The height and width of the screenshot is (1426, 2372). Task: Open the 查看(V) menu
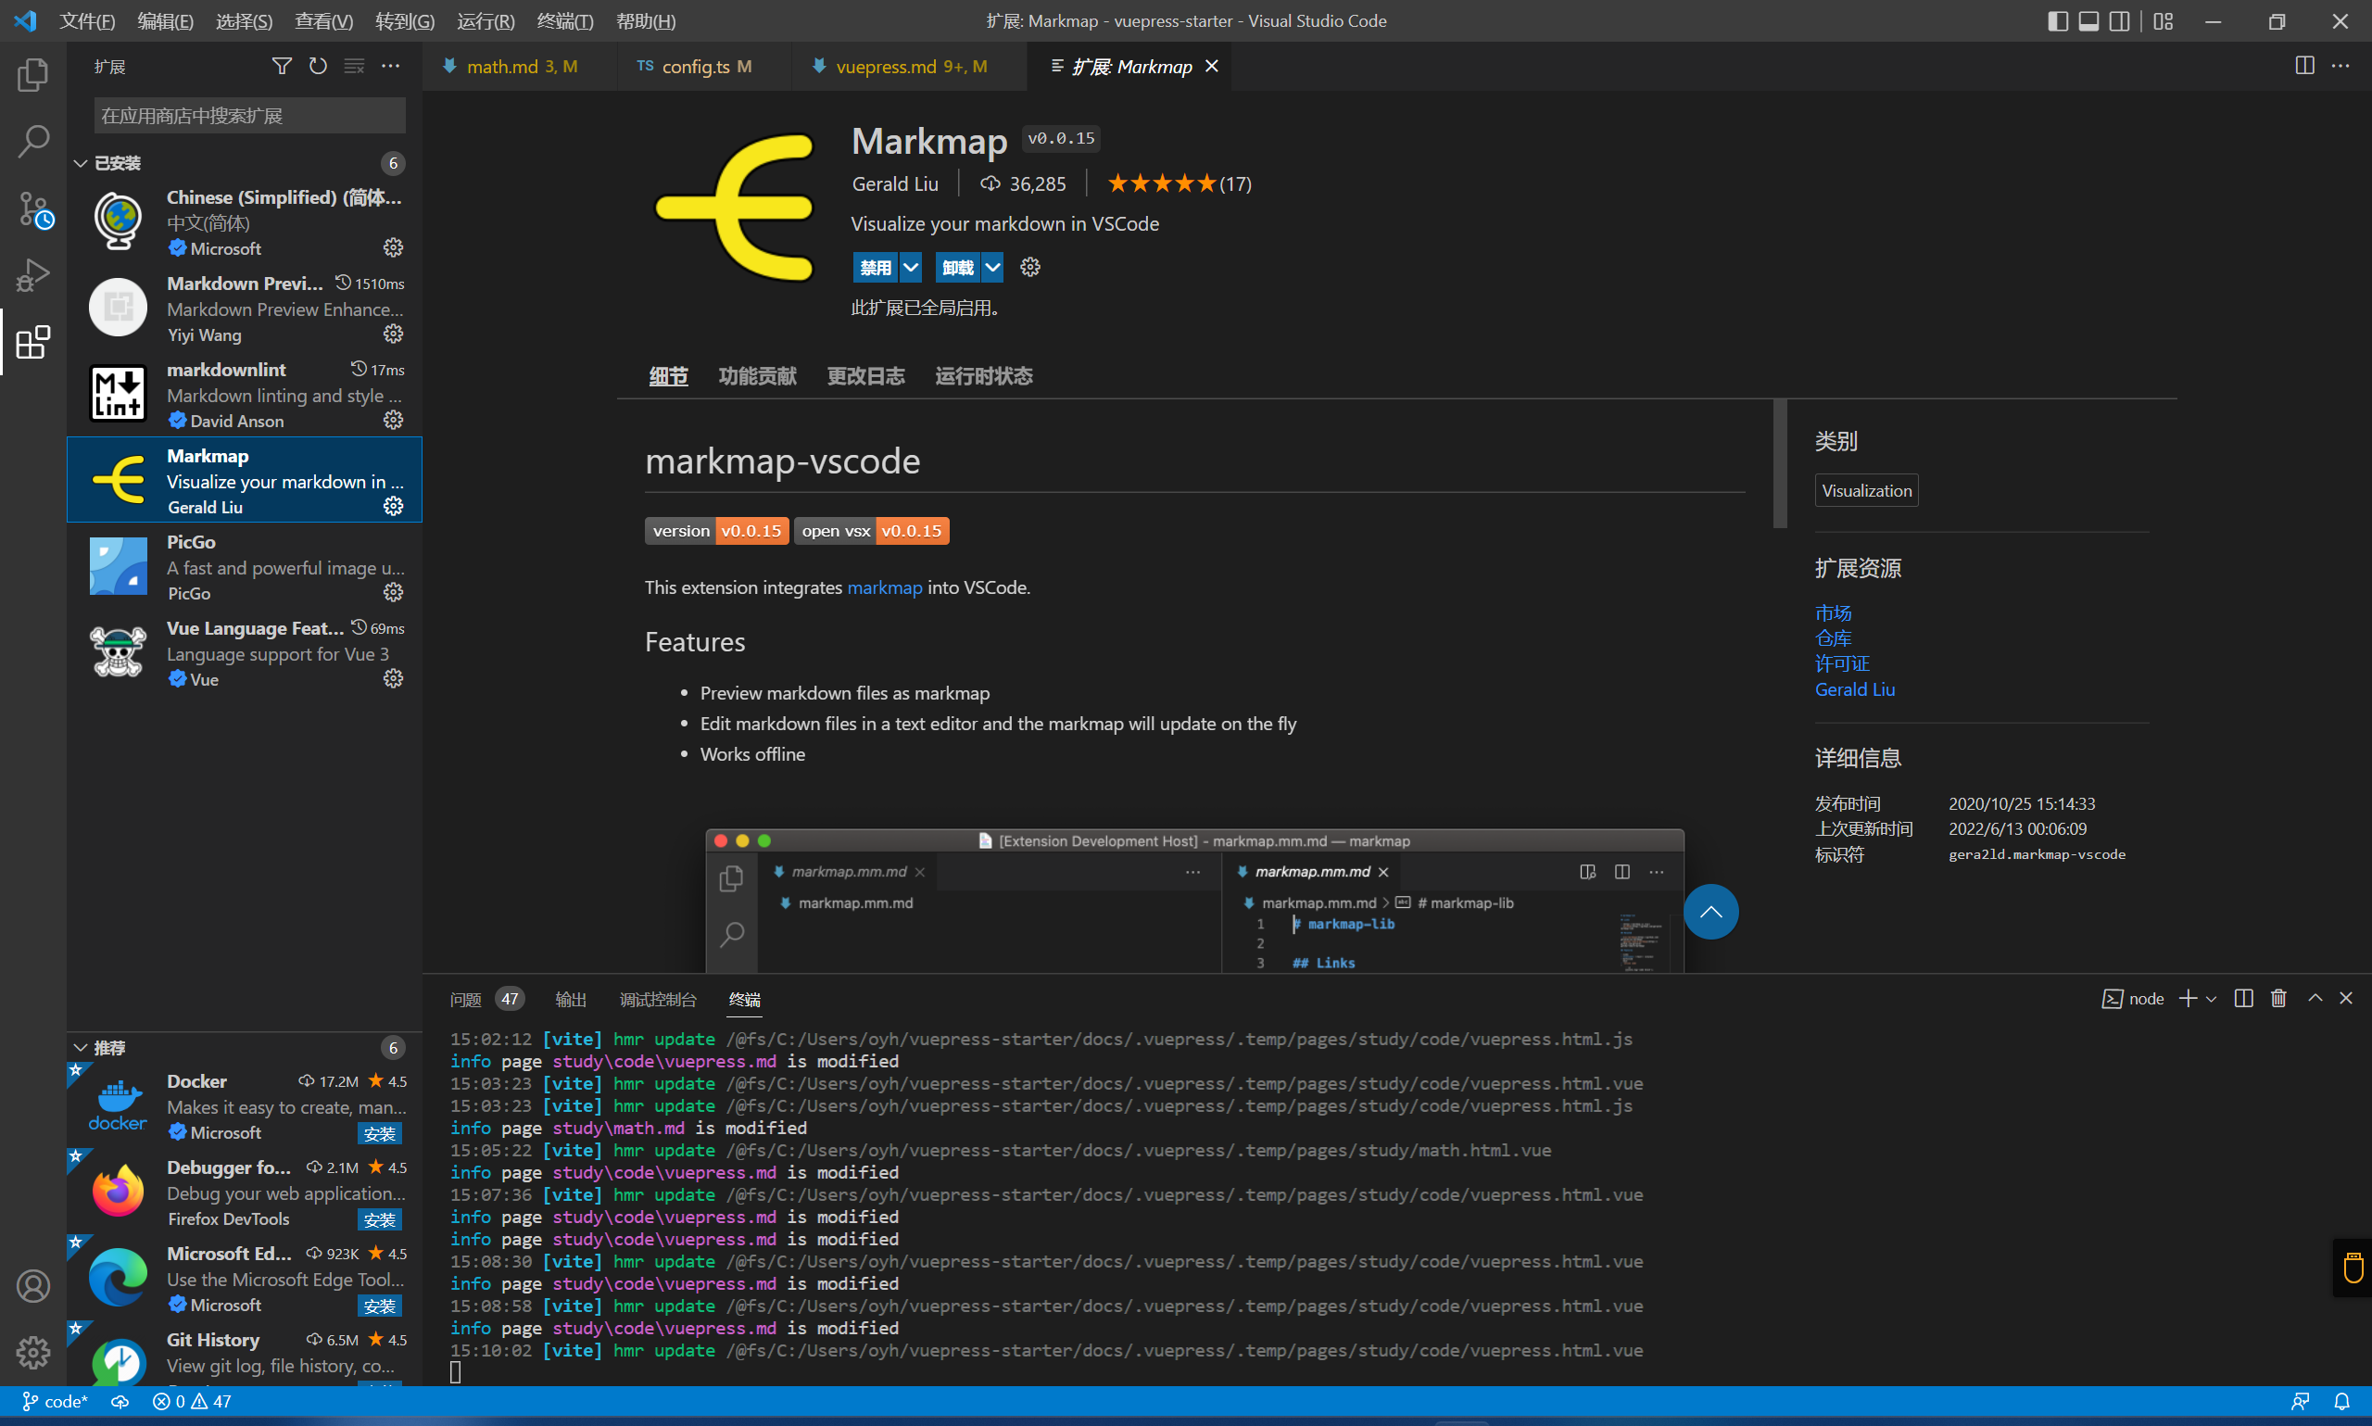click(x=323, y=21)
